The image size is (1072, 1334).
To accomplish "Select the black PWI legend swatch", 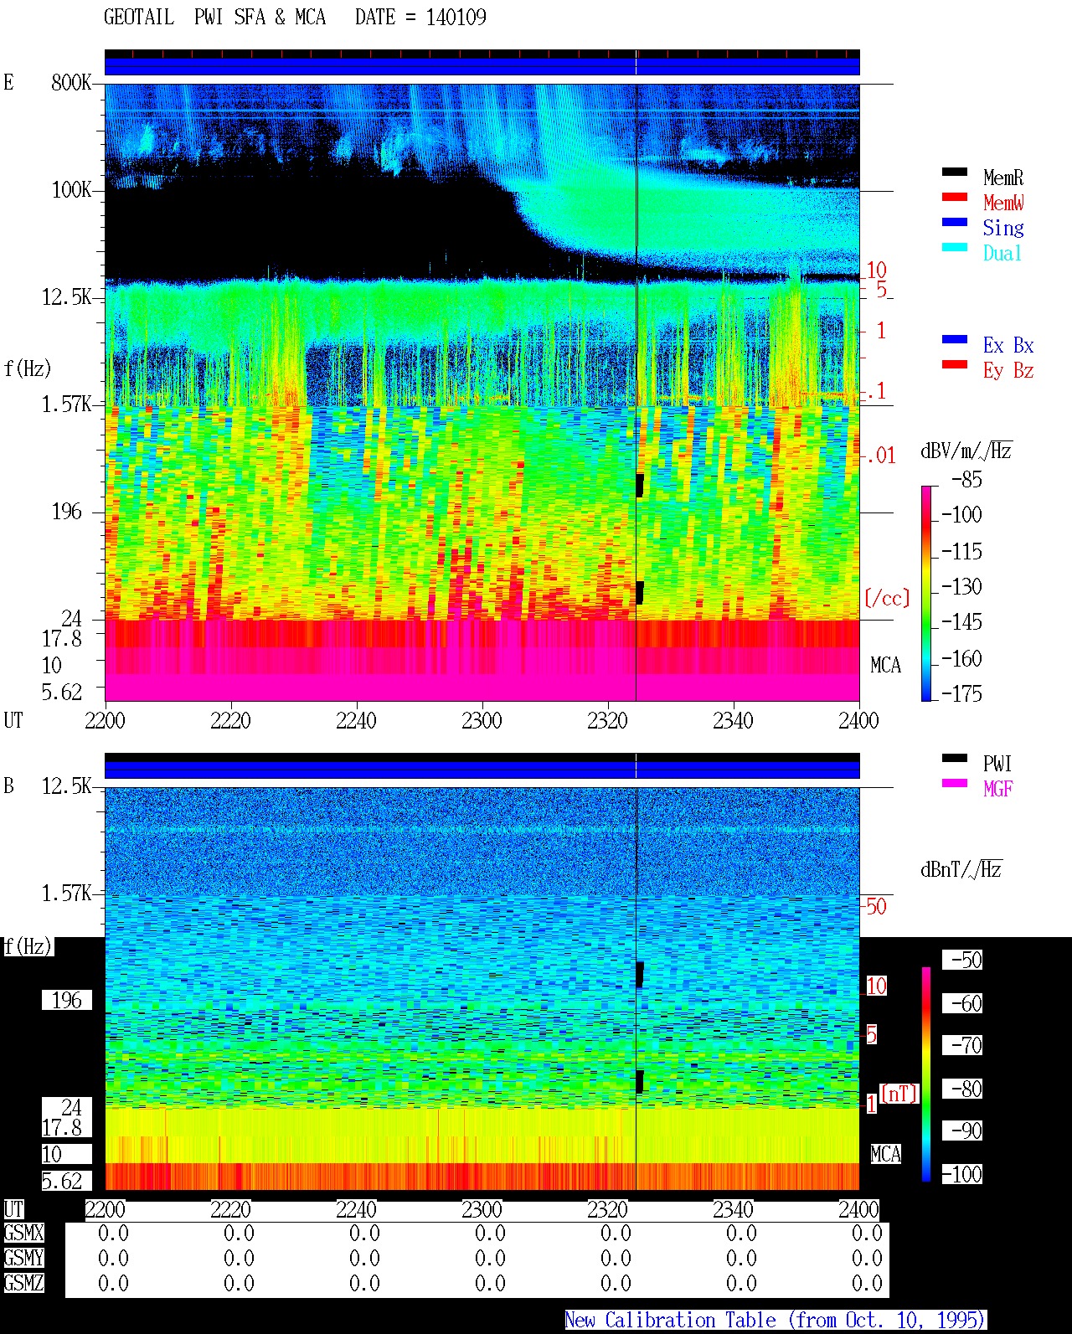I will 955,759.
